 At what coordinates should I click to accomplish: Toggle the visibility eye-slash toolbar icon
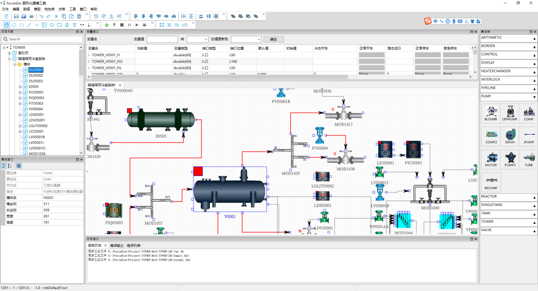pyautogui.click(x=185, y=25)
